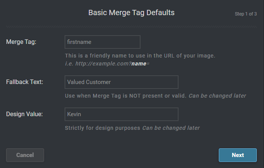264x168 pixels.
Task: Click the bold 'name' parameter in example URL
Action: [x=139, y=64]
